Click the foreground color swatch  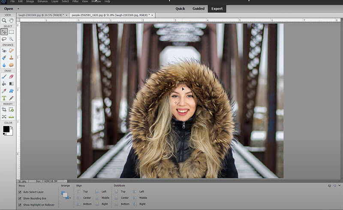(6, 129)
